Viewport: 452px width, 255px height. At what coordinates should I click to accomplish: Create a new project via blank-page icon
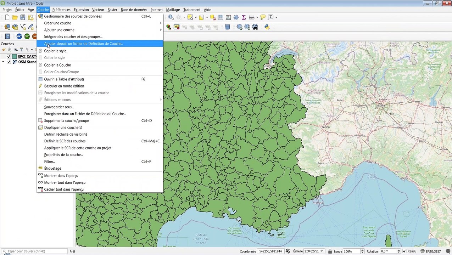pos(7,17)
